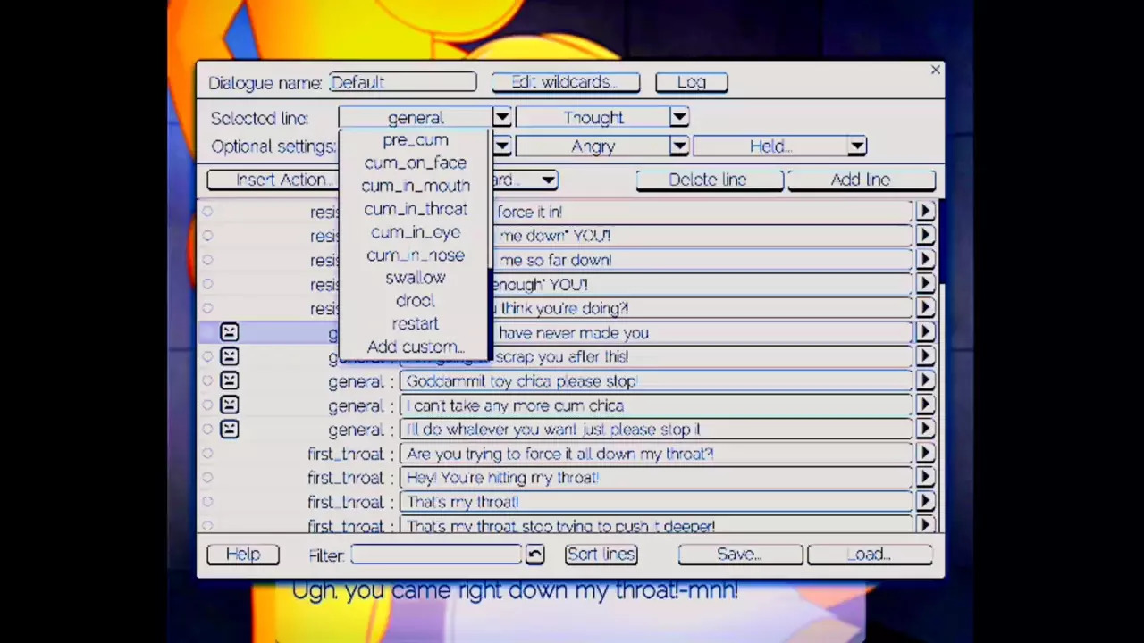The width and height of the screenshot is (1144, 643).
Task: Click play arrow beside 'Goddammit toy chica please stop'
Action: click(925, 381)
